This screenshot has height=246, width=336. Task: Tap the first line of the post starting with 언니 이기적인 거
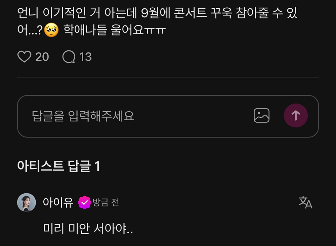157,13
